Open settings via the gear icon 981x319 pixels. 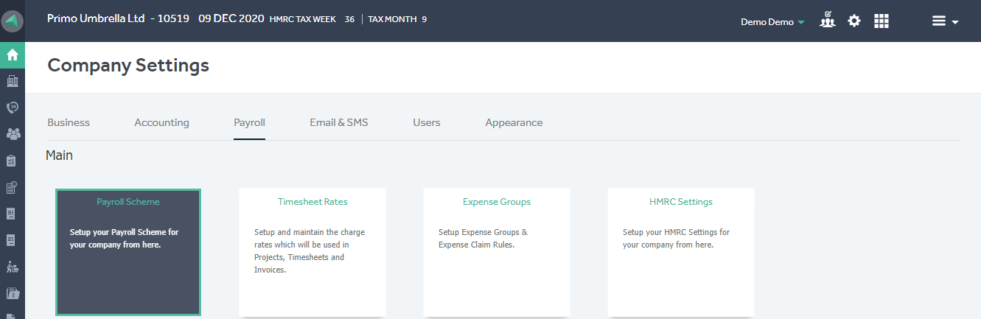(854, 21)
